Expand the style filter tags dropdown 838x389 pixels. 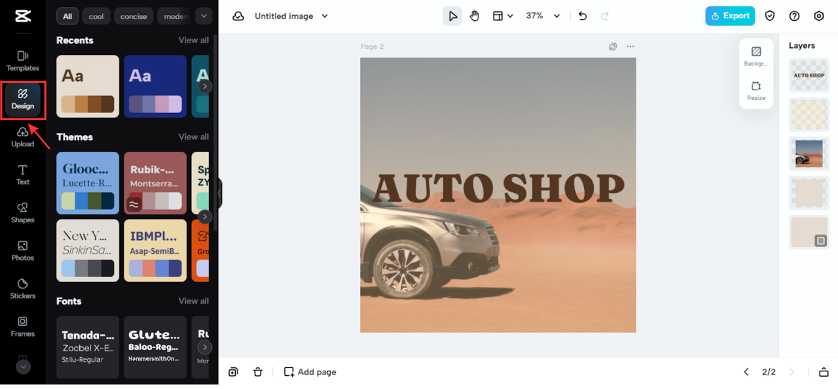(x=204, y=16)
